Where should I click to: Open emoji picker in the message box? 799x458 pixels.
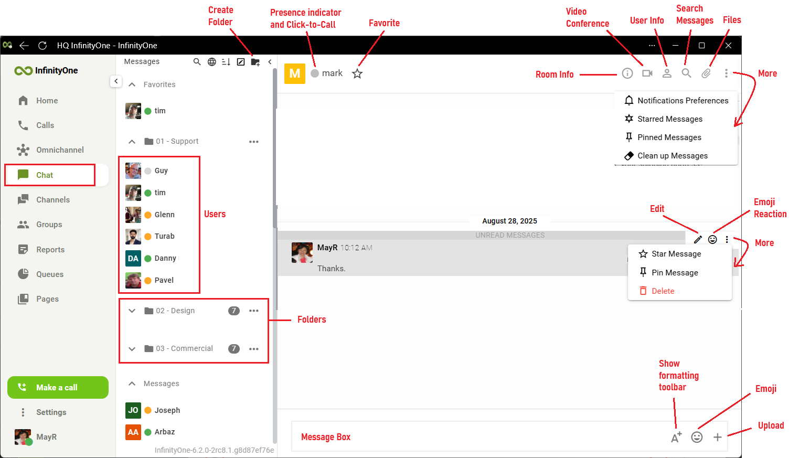pyautogui.click(x=697, y=437)
